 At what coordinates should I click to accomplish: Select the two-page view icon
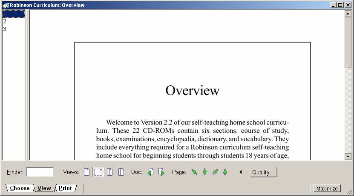click(110, 172)
